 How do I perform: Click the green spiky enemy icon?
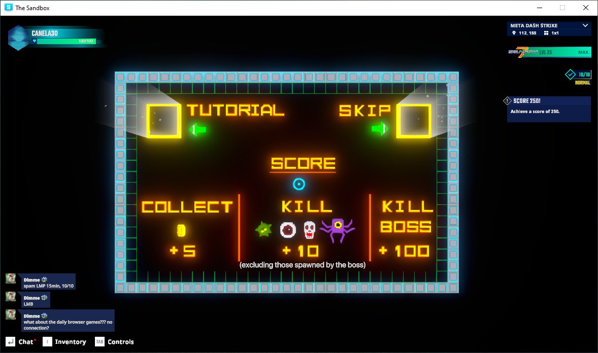pos(263,229)
